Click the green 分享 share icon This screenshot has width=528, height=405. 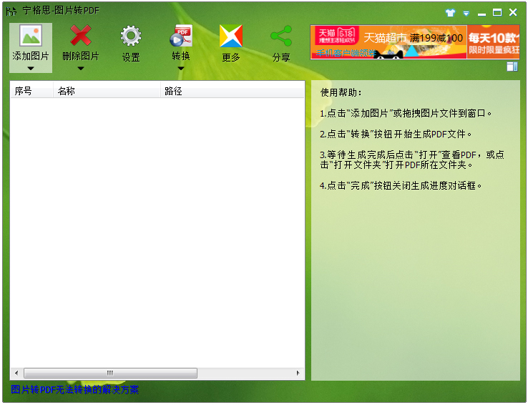point(281,36)
